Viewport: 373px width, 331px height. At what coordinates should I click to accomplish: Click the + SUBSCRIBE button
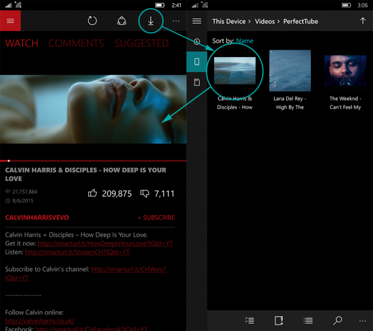coord(156,217)
